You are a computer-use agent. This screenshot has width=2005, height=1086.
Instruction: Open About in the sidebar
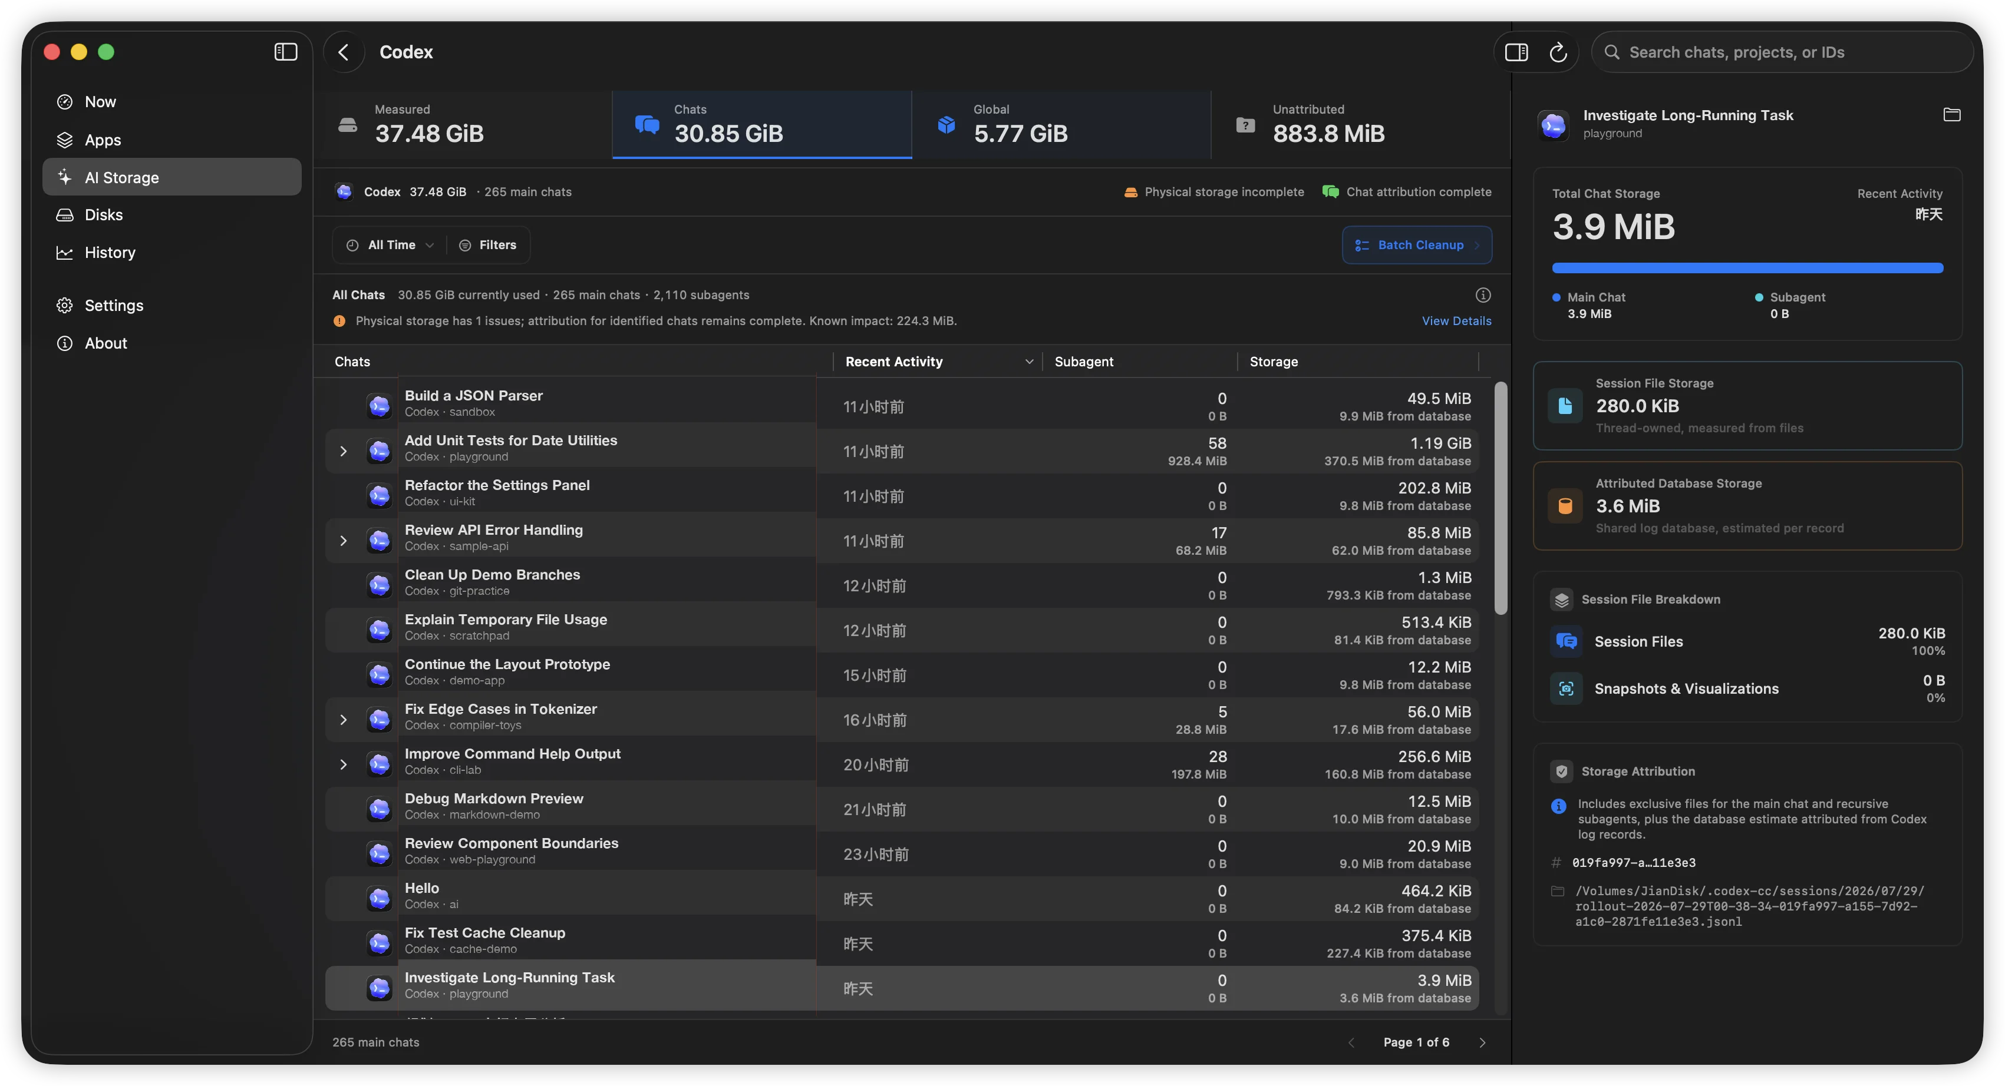pos(172,343)
